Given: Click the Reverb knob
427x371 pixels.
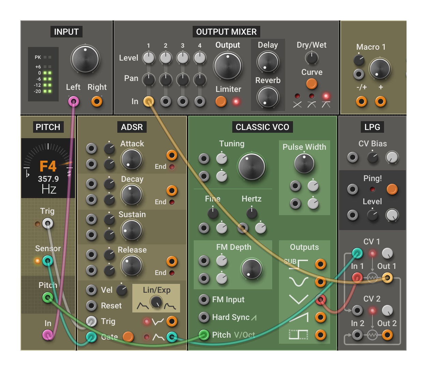Looking at the screenshot, I should (268, 97).
